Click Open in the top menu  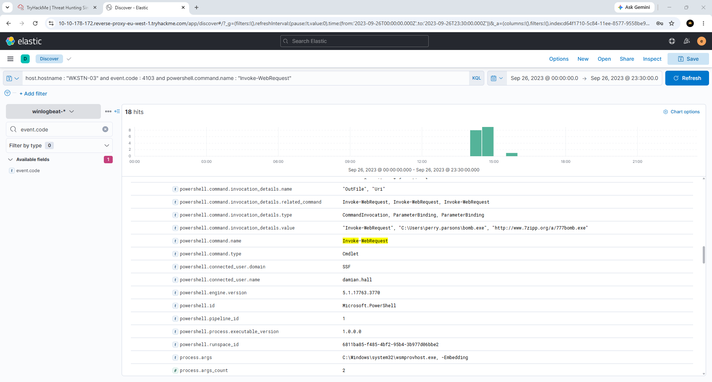pos(604,59)
